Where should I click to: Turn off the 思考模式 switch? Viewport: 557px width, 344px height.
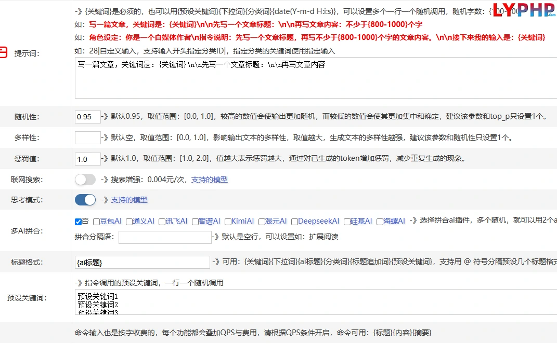point(85,200)
